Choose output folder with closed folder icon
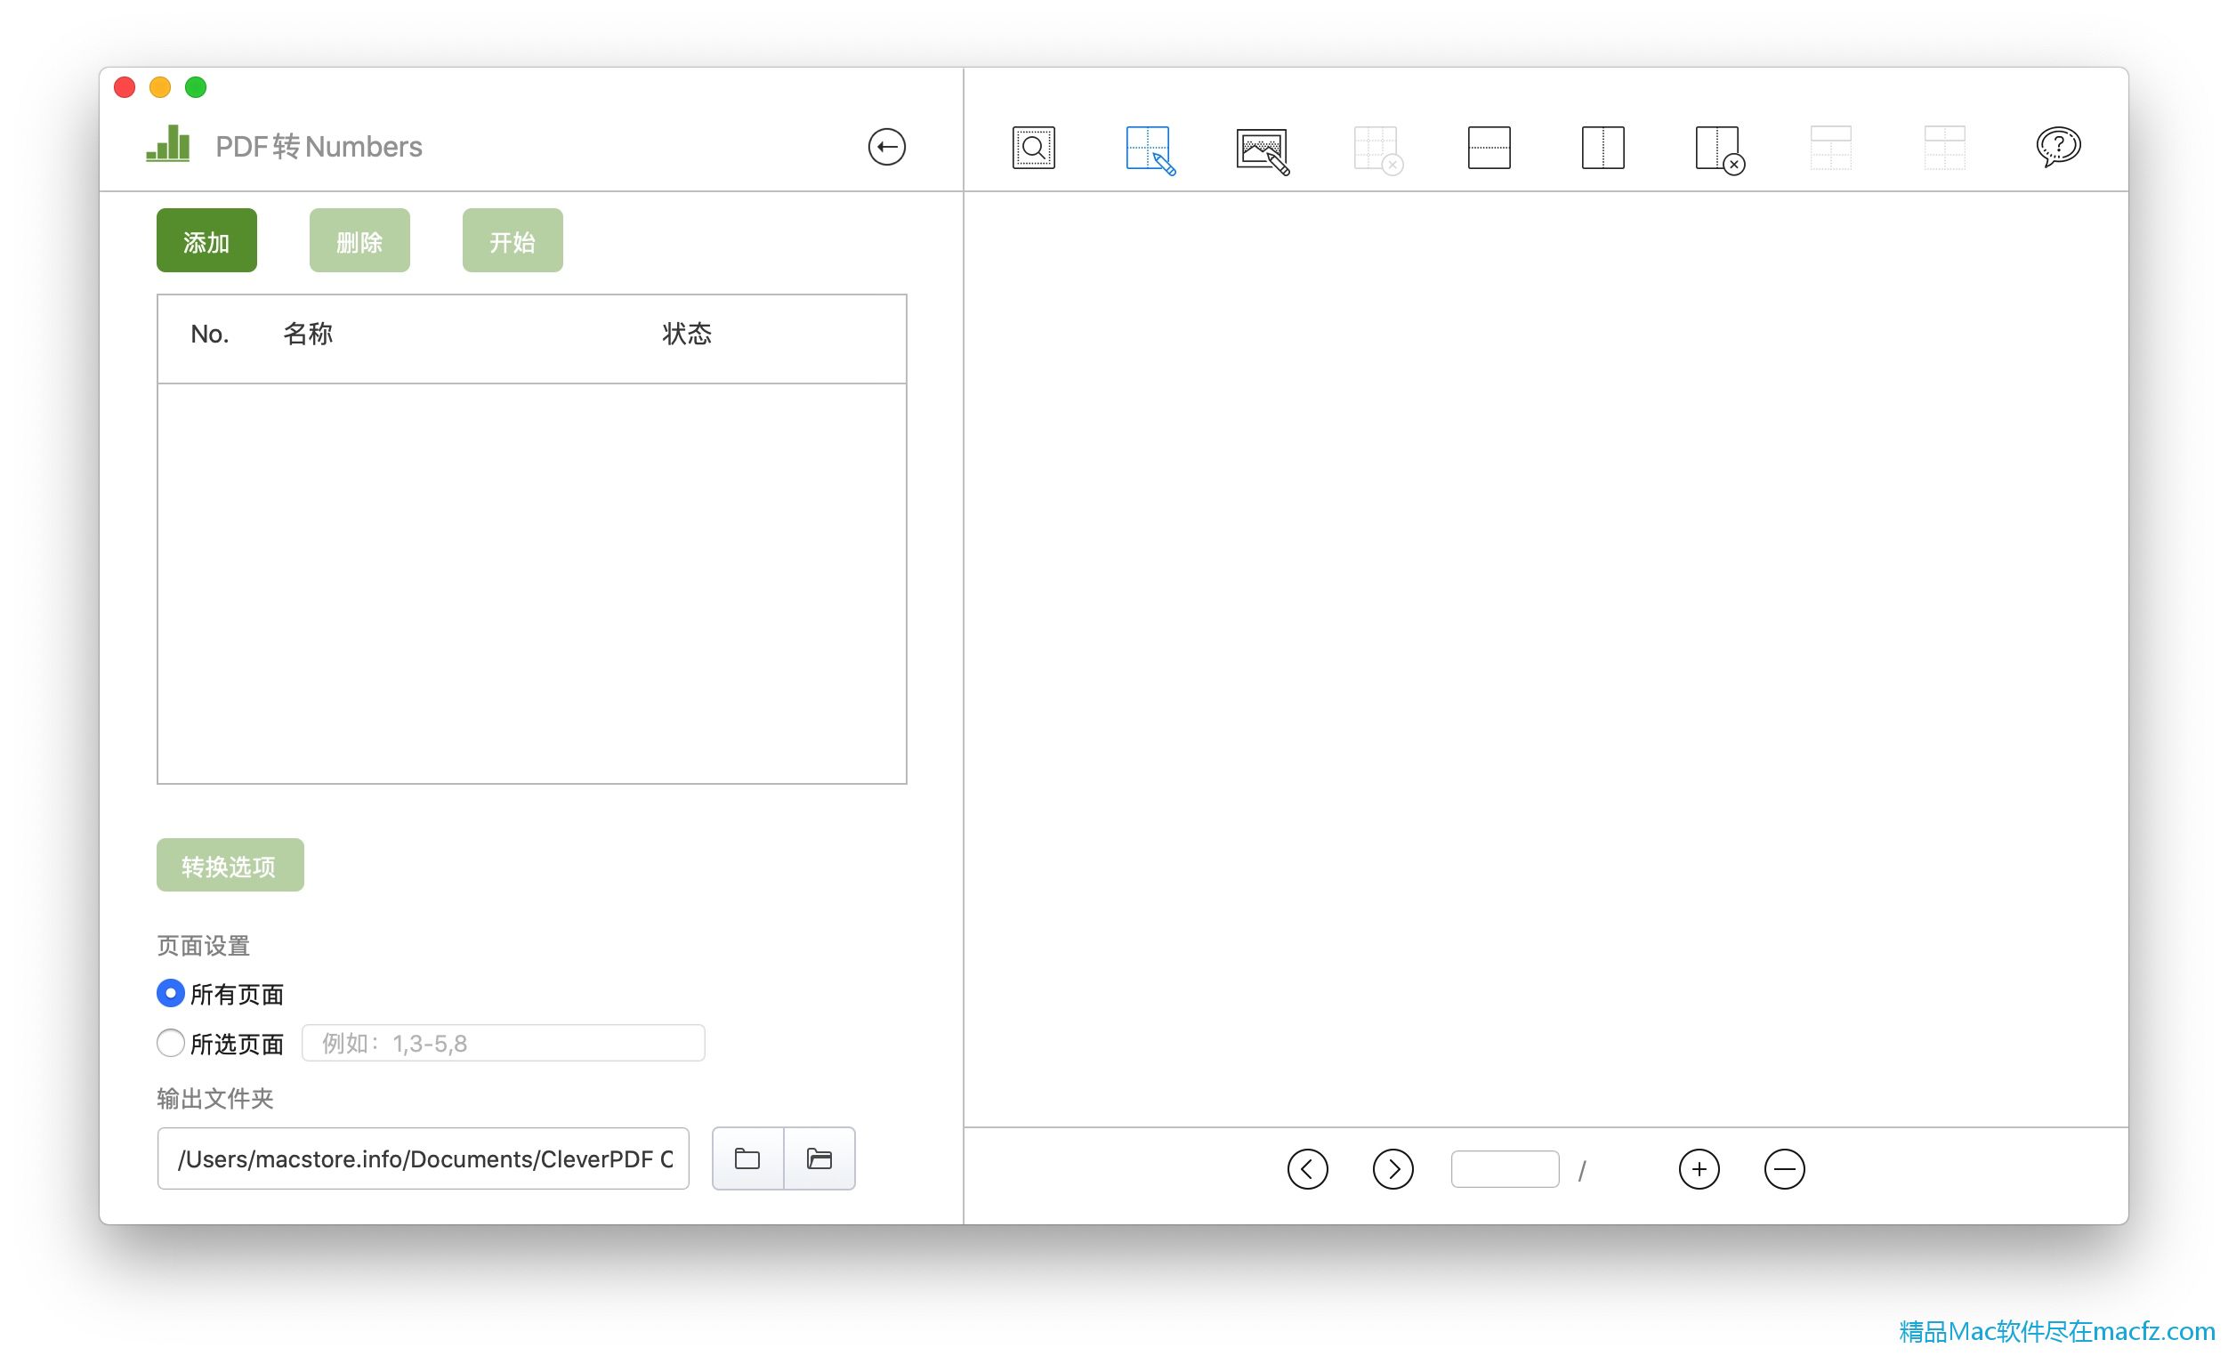This screenshot has width=2228, height=1356. click(747, 1158)
